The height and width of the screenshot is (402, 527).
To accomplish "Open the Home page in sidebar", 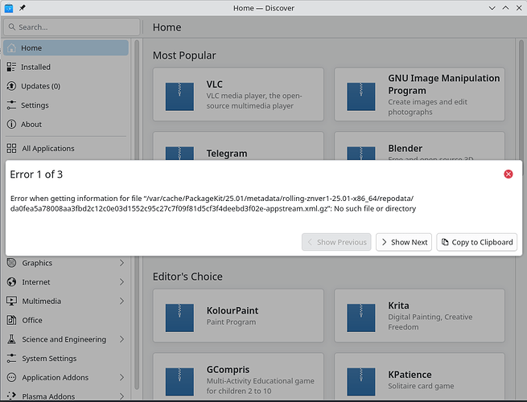I will pos(66,47).
